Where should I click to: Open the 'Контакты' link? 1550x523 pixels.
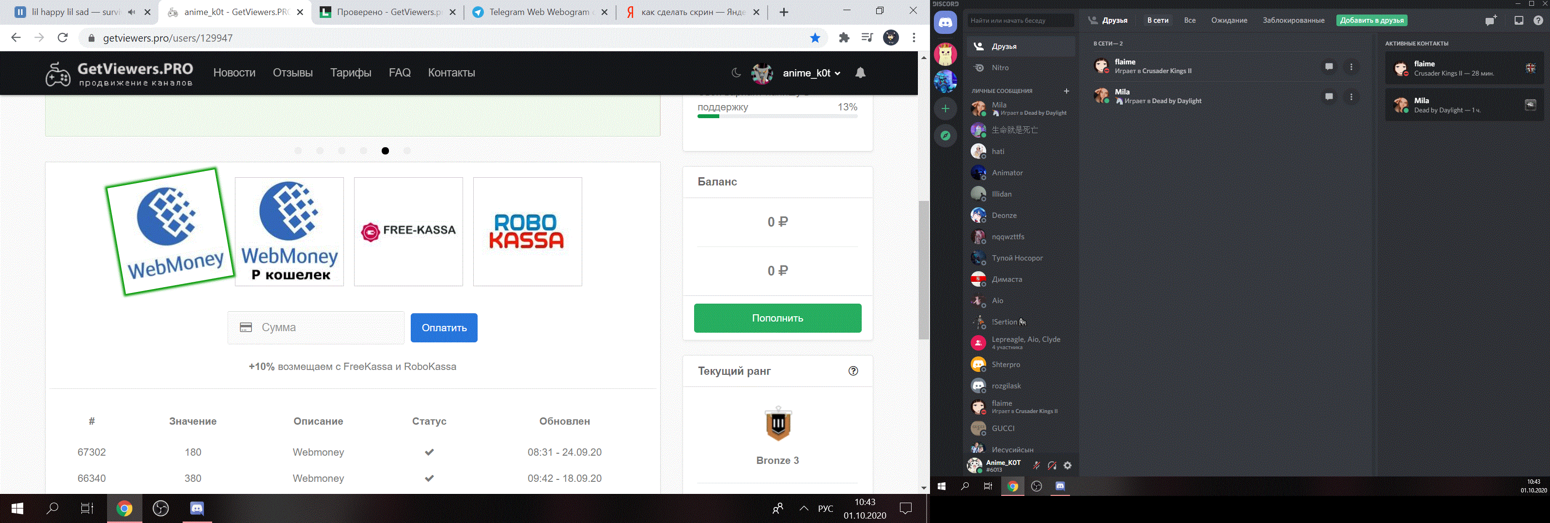(451, 73)
